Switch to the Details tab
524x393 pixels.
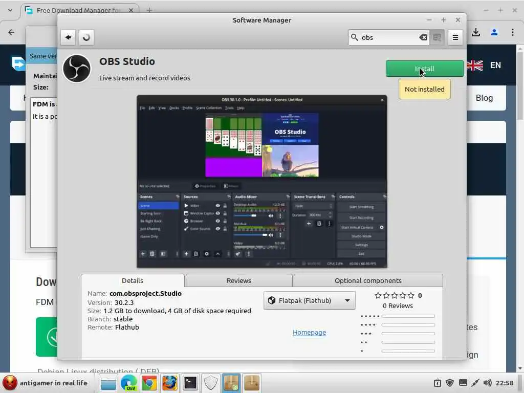click(x=133, y=280)
